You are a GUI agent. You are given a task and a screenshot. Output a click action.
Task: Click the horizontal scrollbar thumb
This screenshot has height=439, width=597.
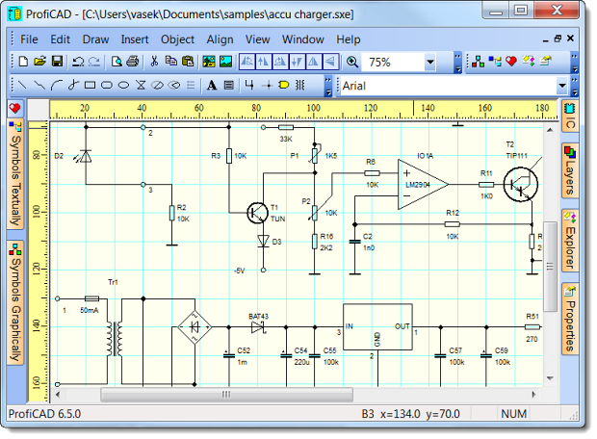click(x=227, y=394)
